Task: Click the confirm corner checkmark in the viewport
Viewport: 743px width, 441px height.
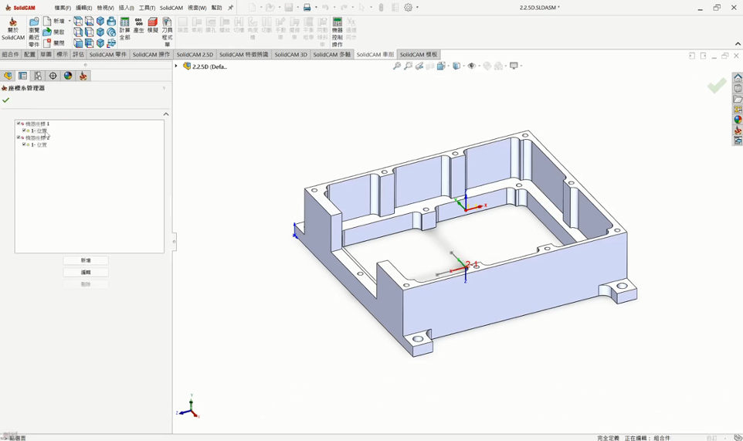Action: coord(717,85)
